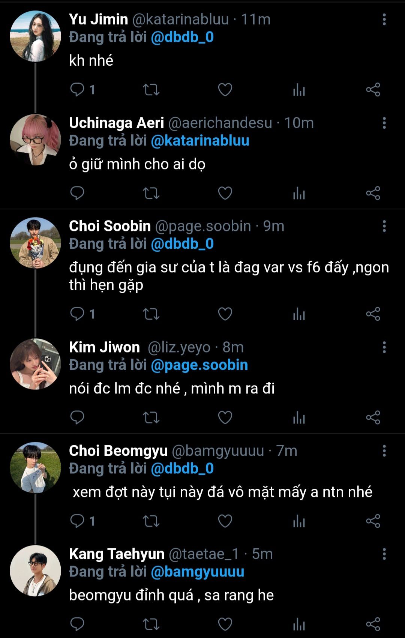
Task: Open more options for Kim Jiwon's tweet
Action: coord(384,347)
